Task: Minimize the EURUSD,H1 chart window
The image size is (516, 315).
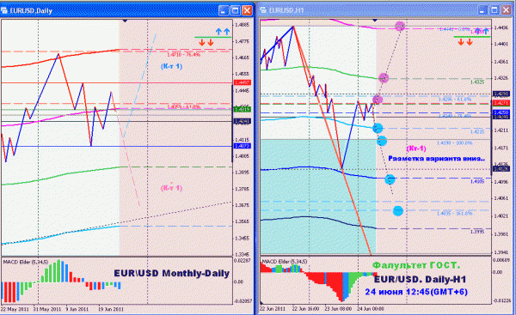Action: pos(482,10)
